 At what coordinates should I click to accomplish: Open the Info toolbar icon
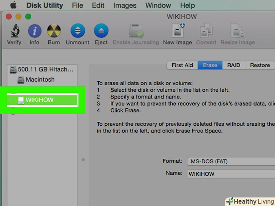34,31
